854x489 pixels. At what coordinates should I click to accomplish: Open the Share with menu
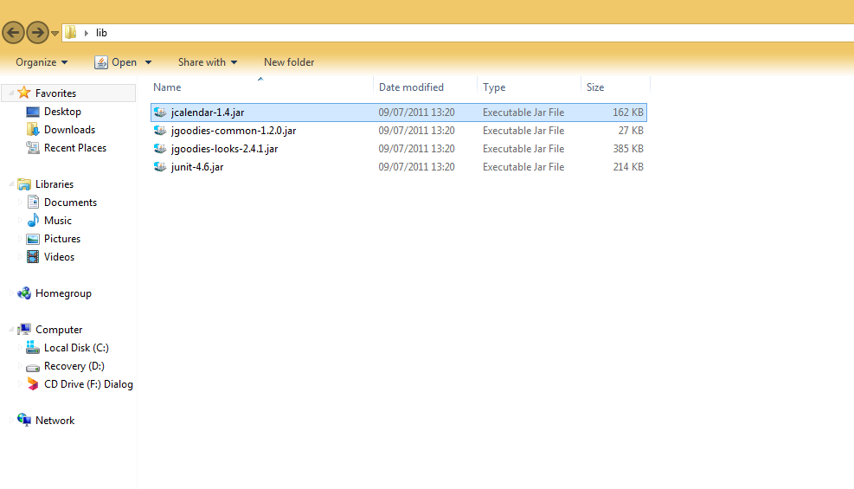208,62
